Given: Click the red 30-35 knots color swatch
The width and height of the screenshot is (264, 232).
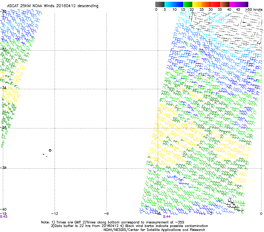Looking at the screenshot, I should click(x=215, y=4).
